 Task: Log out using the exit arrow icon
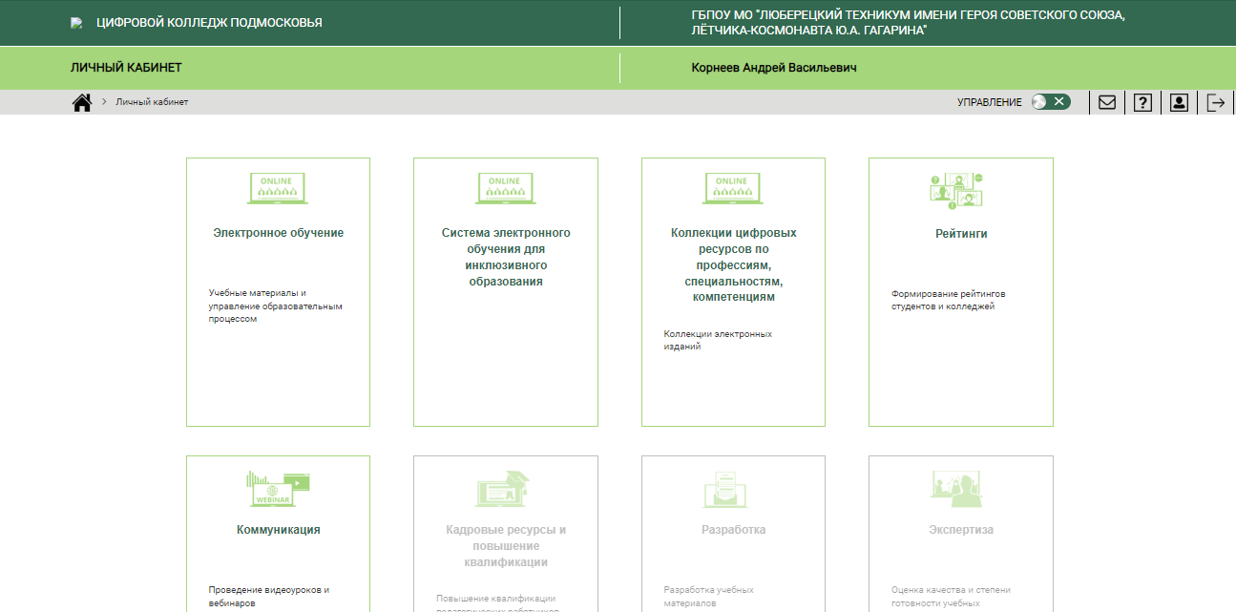click(x=1215, y=102)
